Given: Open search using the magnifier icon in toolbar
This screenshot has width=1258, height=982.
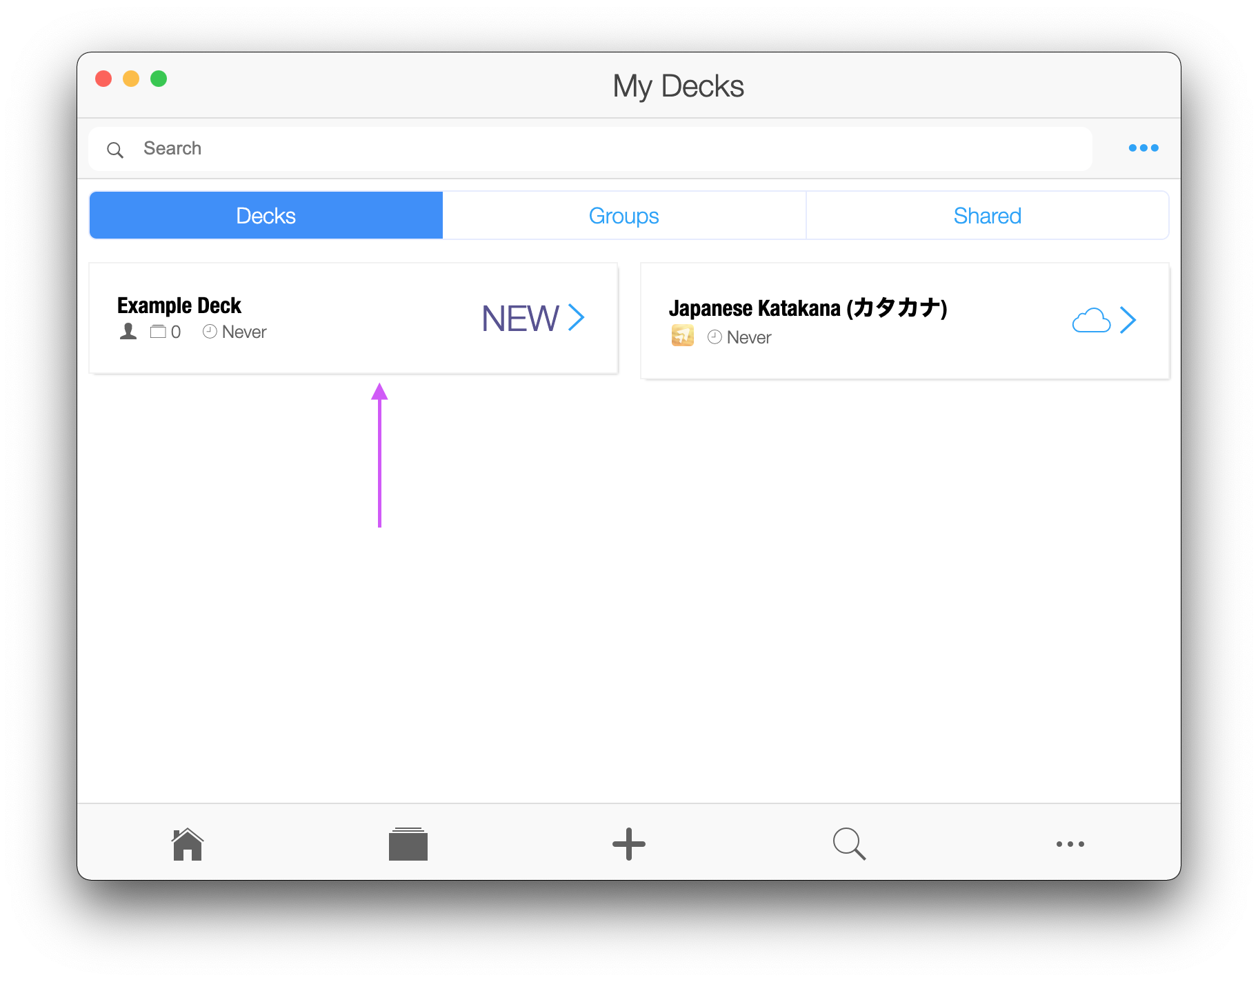Looking at the screenshot, I should (x=849, y=843).
